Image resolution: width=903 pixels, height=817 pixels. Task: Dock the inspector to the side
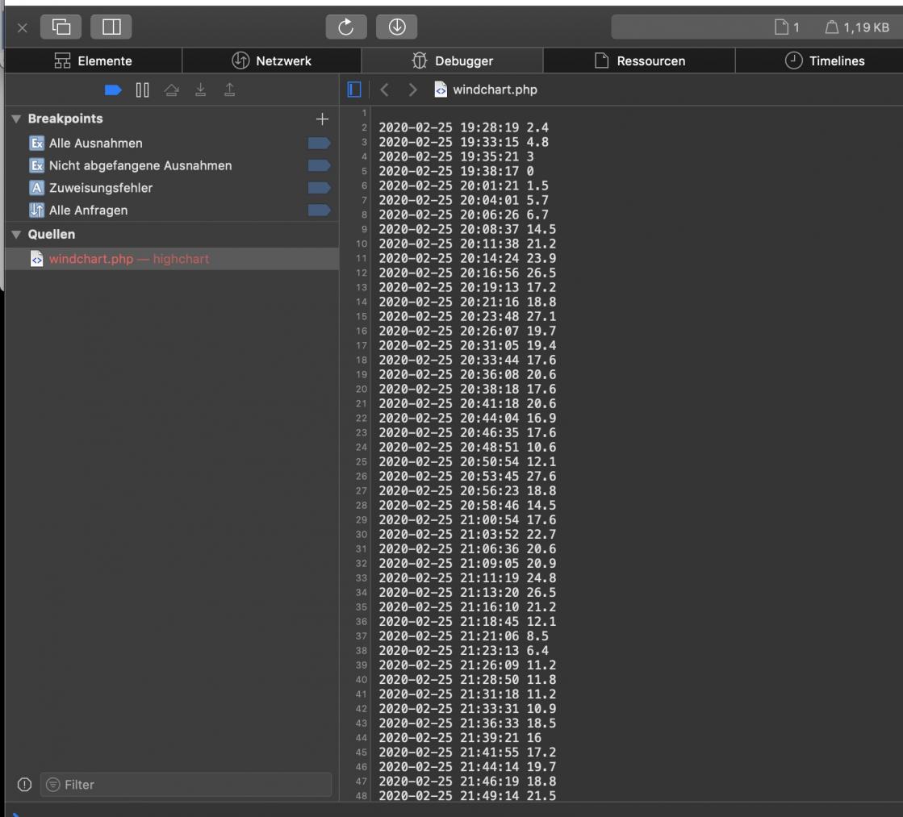(111, 27)
